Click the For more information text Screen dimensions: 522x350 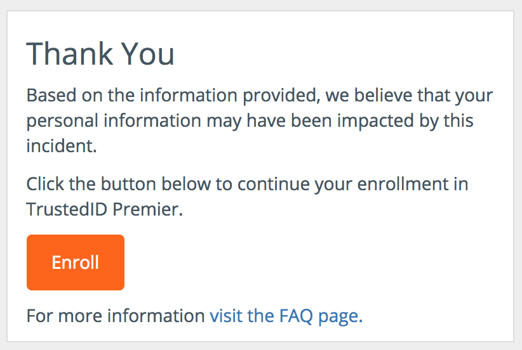tap(116, 316)
